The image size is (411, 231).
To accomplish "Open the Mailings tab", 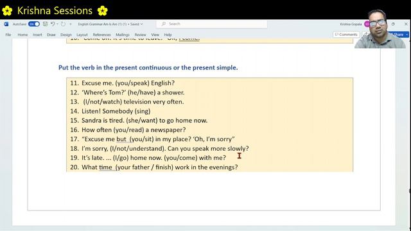I will (123, 35).
